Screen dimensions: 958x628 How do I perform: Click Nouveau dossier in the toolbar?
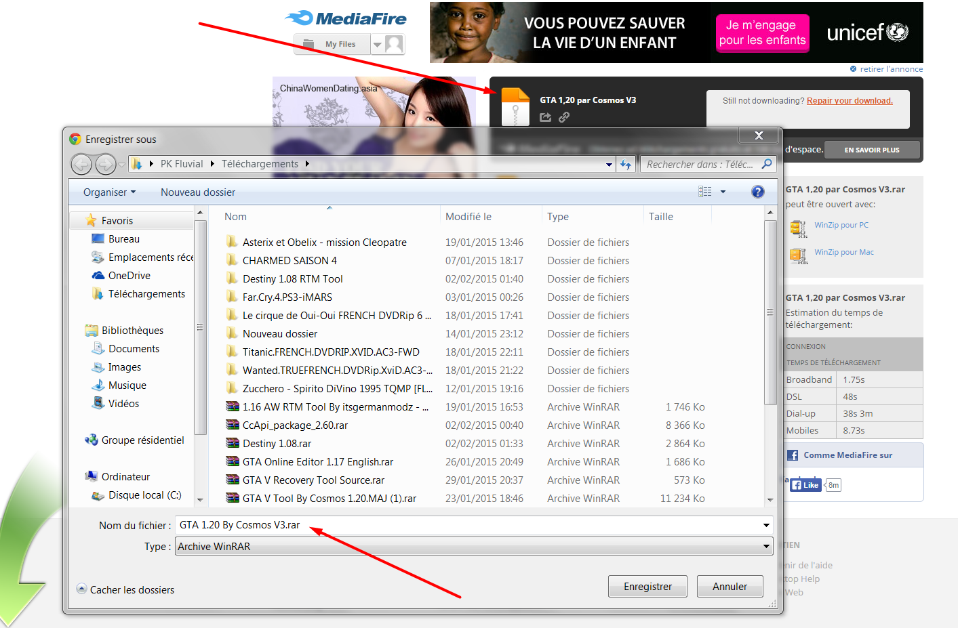click(x=198, y=192)
